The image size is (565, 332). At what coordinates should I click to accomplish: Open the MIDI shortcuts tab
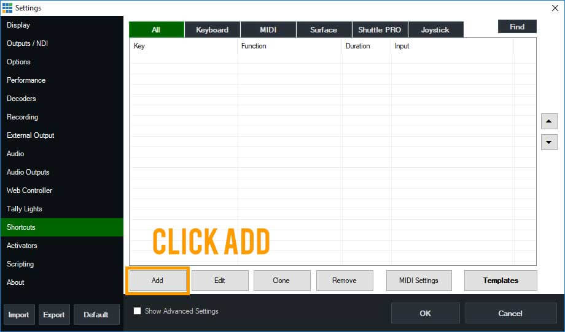[x=268, y=29]
